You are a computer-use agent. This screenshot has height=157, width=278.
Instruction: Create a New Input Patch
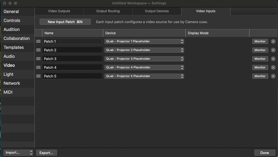click(65, 21)
